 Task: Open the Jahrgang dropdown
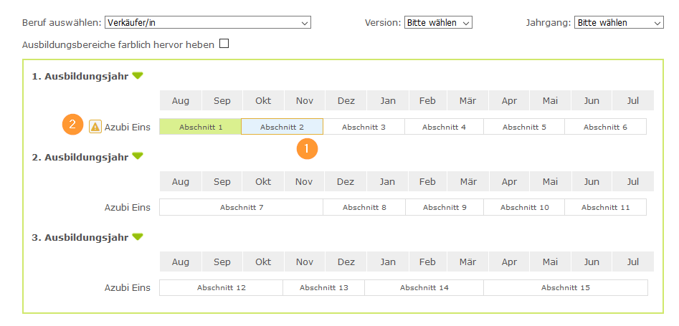(x=619, y=23)
